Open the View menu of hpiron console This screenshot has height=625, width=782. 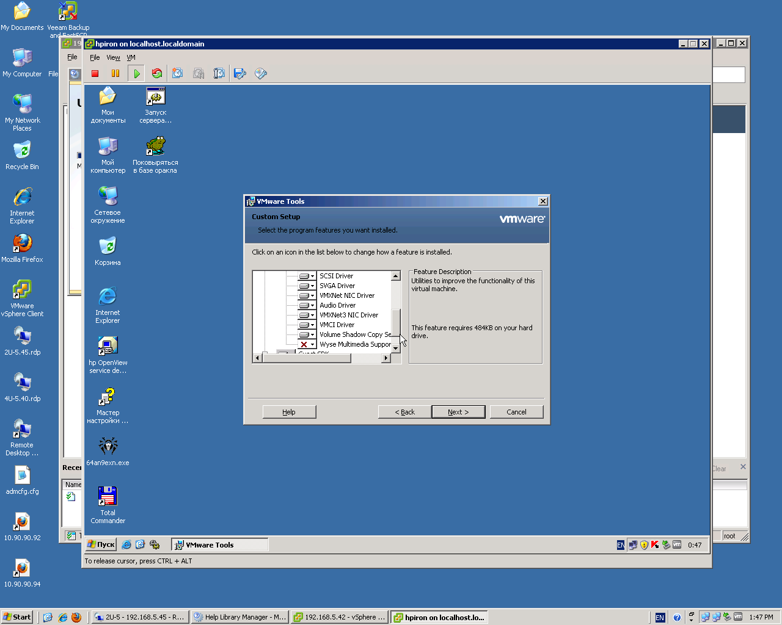pos(113,57)
